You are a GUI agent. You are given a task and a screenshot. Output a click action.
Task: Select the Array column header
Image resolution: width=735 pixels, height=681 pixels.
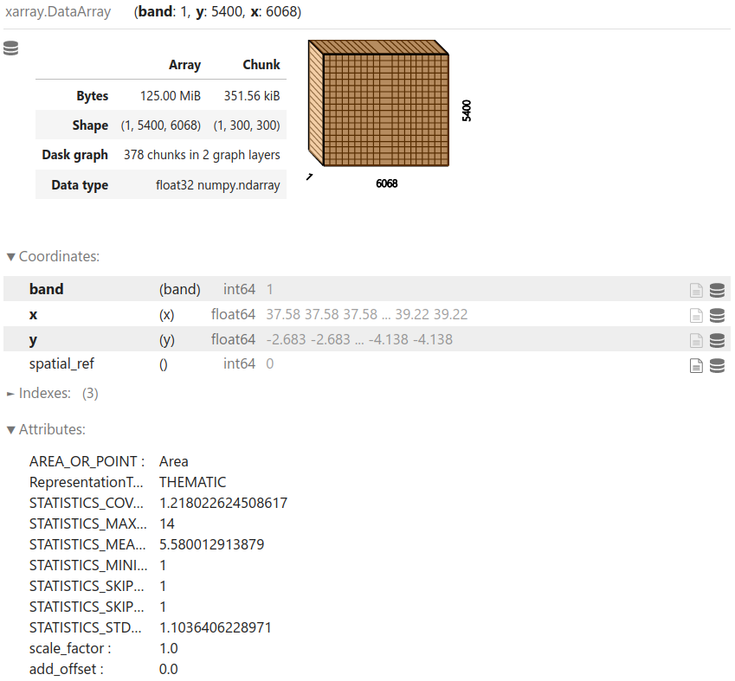184,65
